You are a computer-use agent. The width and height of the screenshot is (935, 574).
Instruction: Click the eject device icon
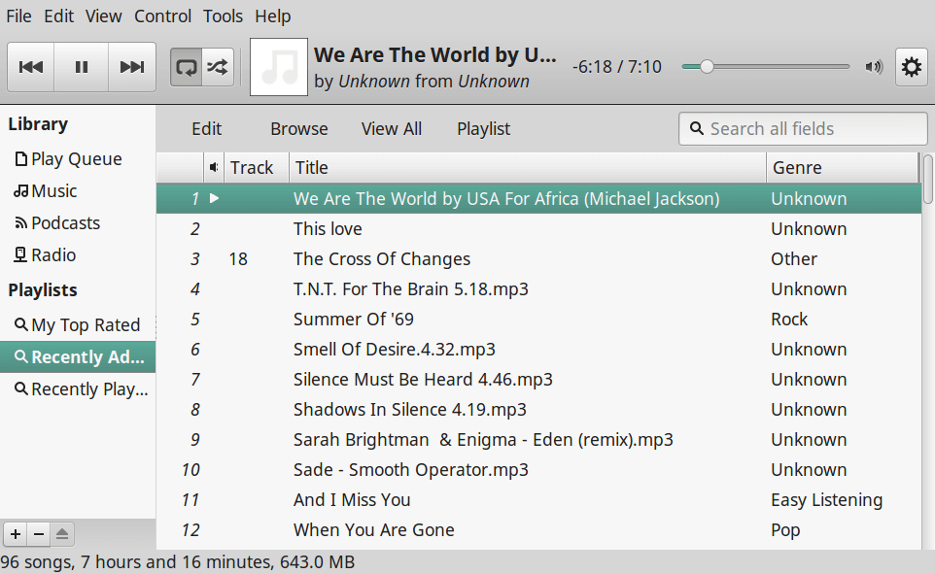(x=62, y=533)
